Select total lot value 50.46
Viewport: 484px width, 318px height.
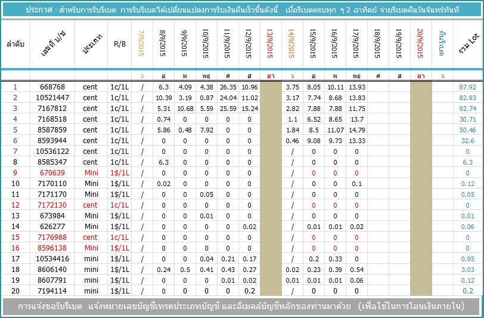tap(468, 130)
